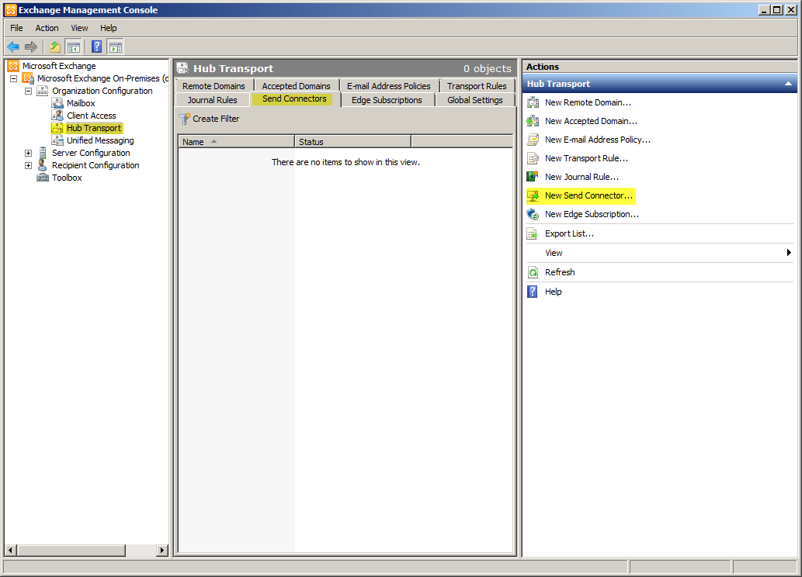Click the Organization Configuration icon
802x577 pixels.
tap(43, 91)
